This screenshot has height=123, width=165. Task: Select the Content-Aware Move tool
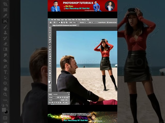(50, 44)
